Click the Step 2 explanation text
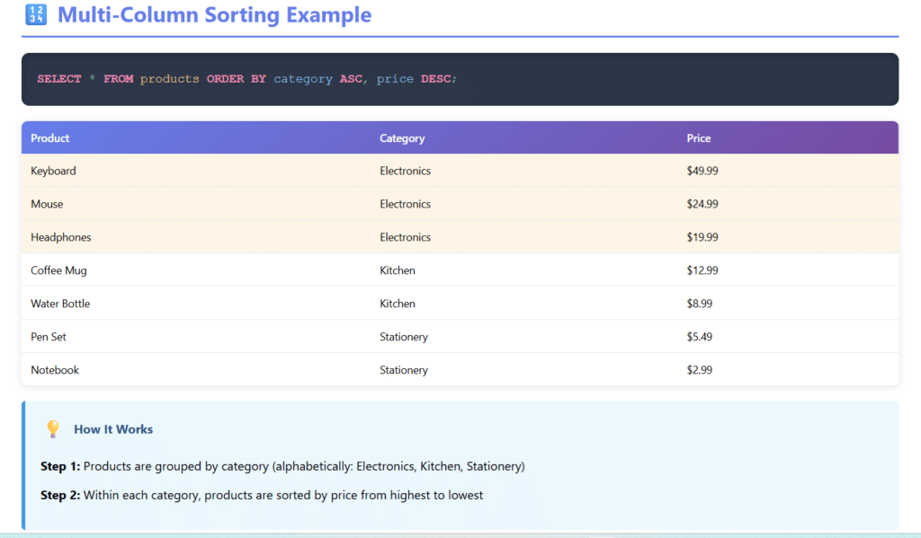The image size is (921, 538). [262, 495]
